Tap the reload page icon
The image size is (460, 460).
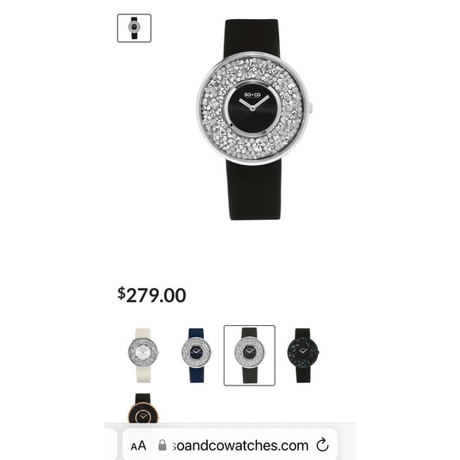322,445
